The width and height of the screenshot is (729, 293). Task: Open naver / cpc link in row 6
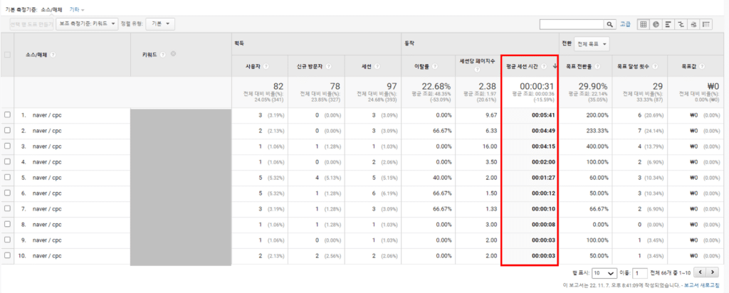point(47,193)
